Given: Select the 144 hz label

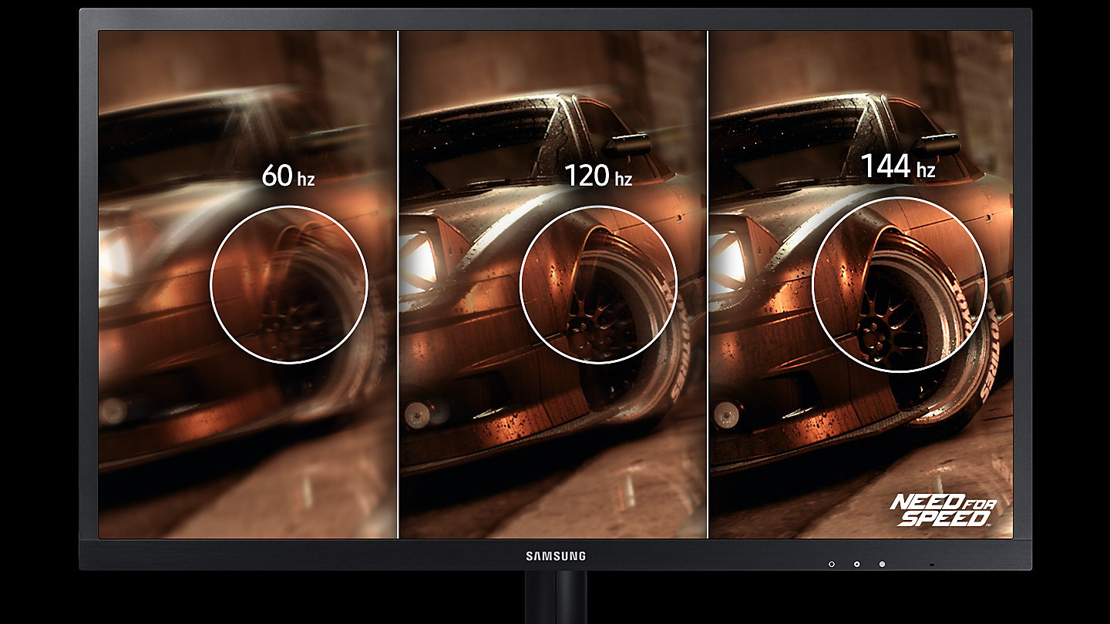Looking at the screenshot, I should (x=897, y=167).
